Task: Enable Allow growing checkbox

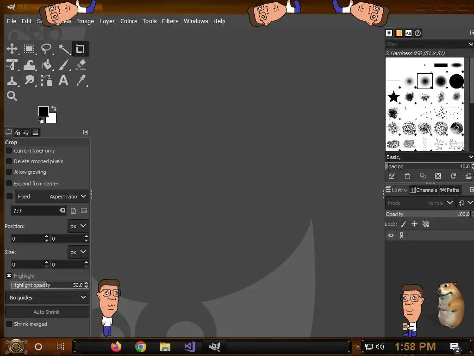Action: click(9, 172)
